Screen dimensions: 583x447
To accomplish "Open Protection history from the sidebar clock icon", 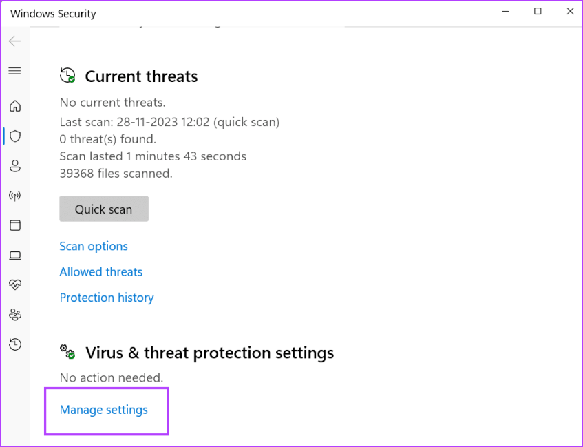I will (x=15, y=344).
